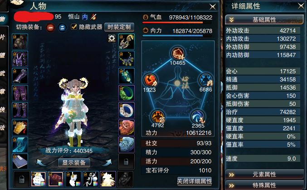Viewport: 307px width, 190px height.
Task: Click the purple gauntlet equipment slot
Action: click(x=20, y=76)
